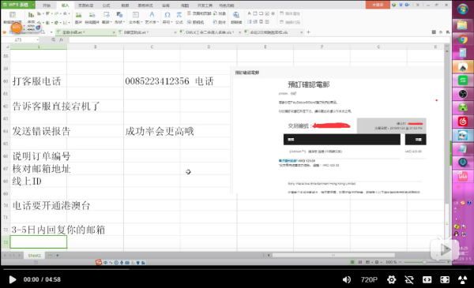Open a new document tab with the plus

pyautogui.click(x=308, y=32)
